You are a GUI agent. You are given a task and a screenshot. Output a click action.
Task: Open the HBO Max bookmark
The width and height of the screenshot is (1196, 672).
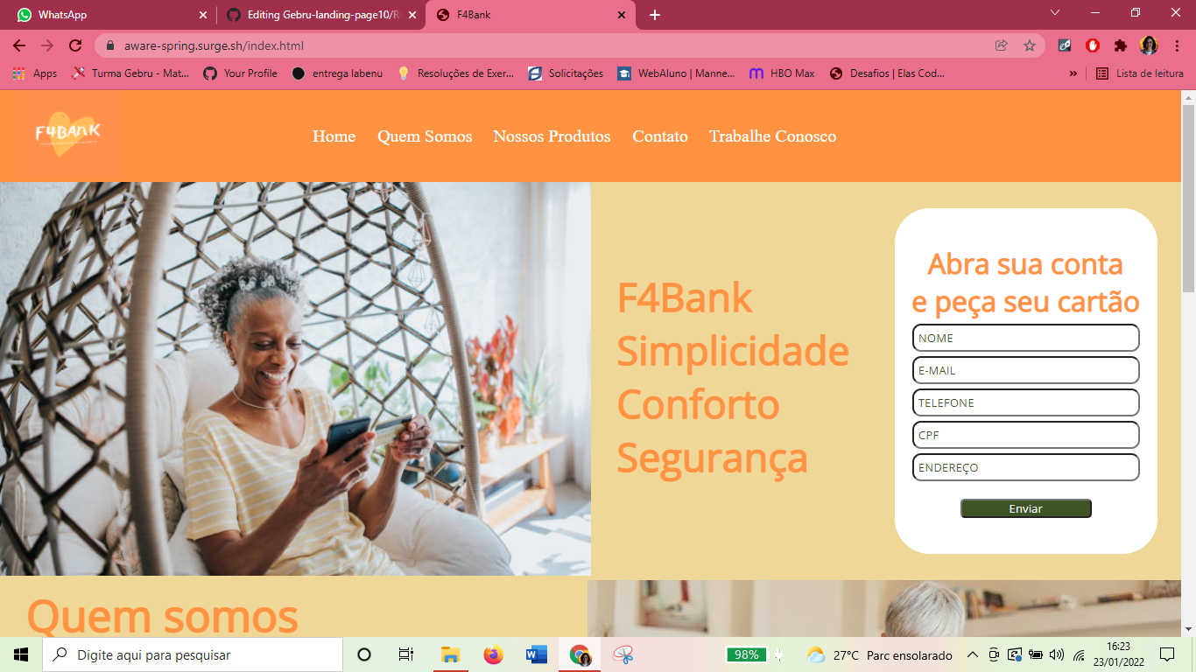(x=782, y=73)
